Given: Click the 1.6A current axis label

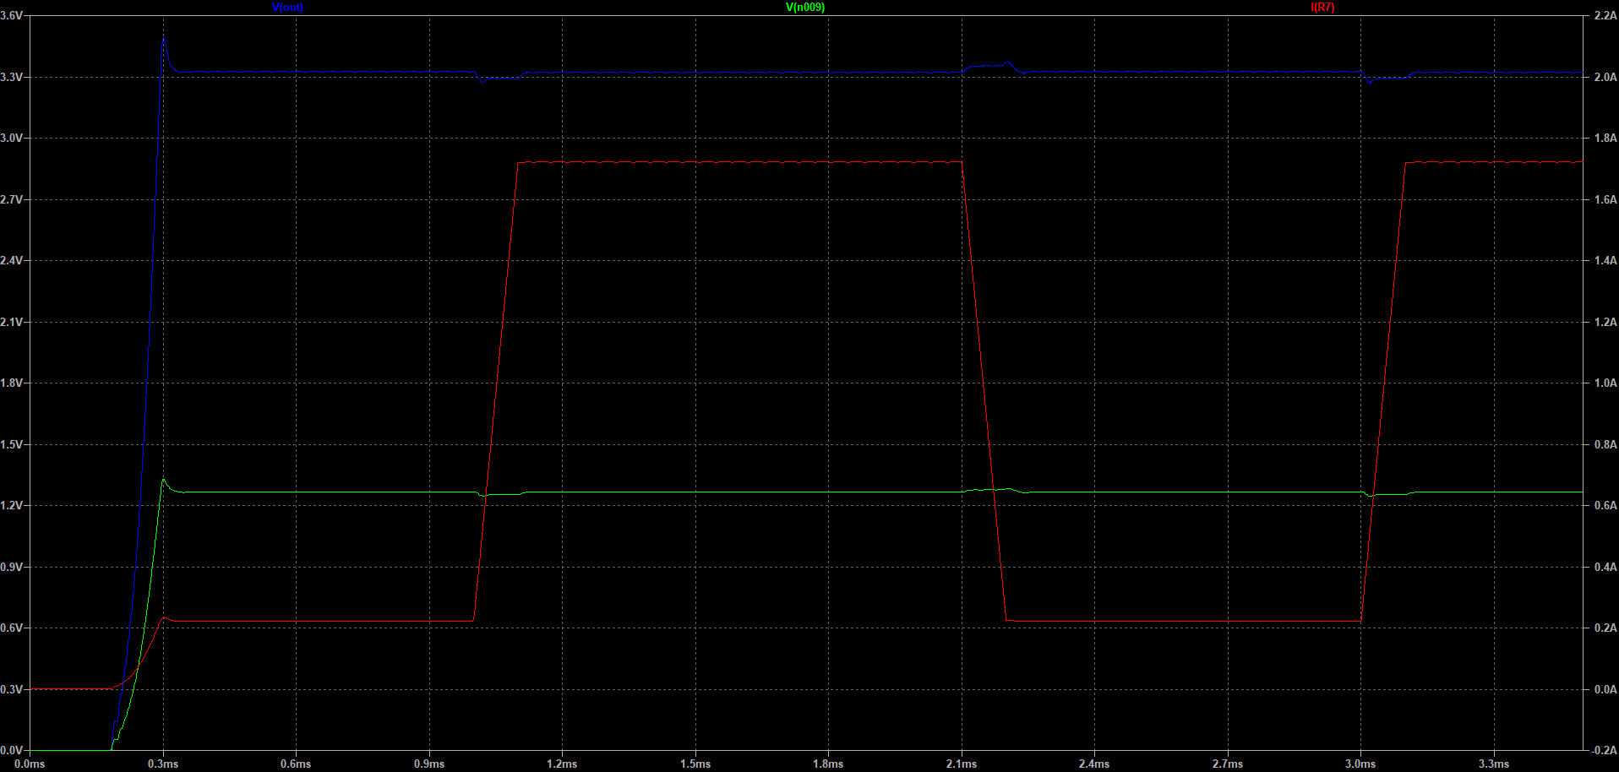Looking at the screenshot, I should pyautogui.click(x=1605, y=199).
